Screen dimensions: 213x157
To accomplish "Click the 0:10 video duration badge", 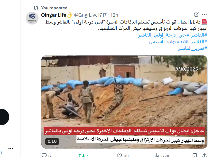I will click(x=52, y=141).
